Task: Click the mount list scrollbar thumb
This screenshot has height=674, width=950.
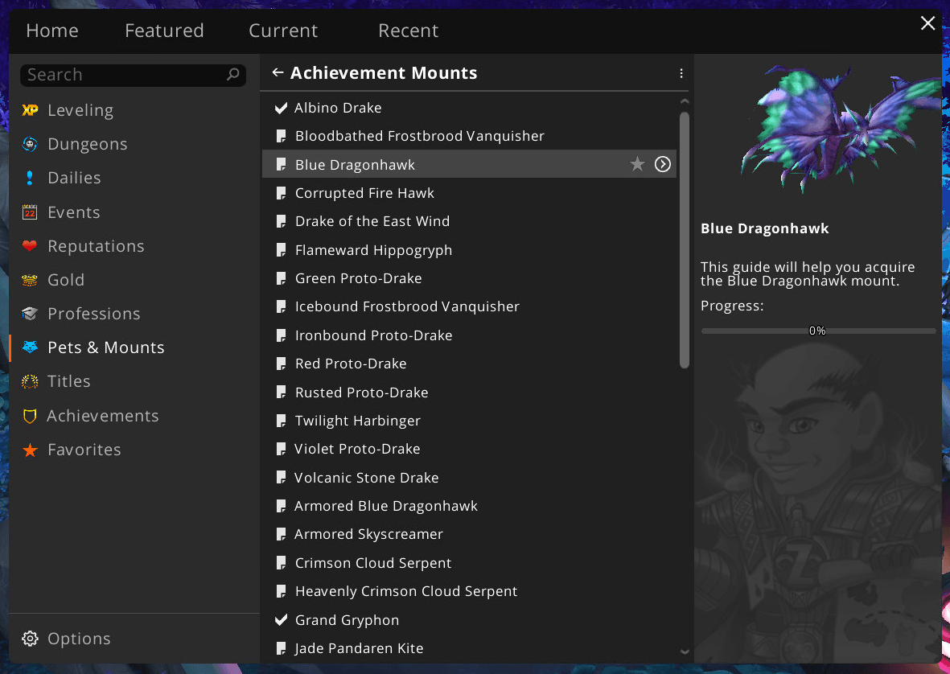Action: (x=685, y=240)
